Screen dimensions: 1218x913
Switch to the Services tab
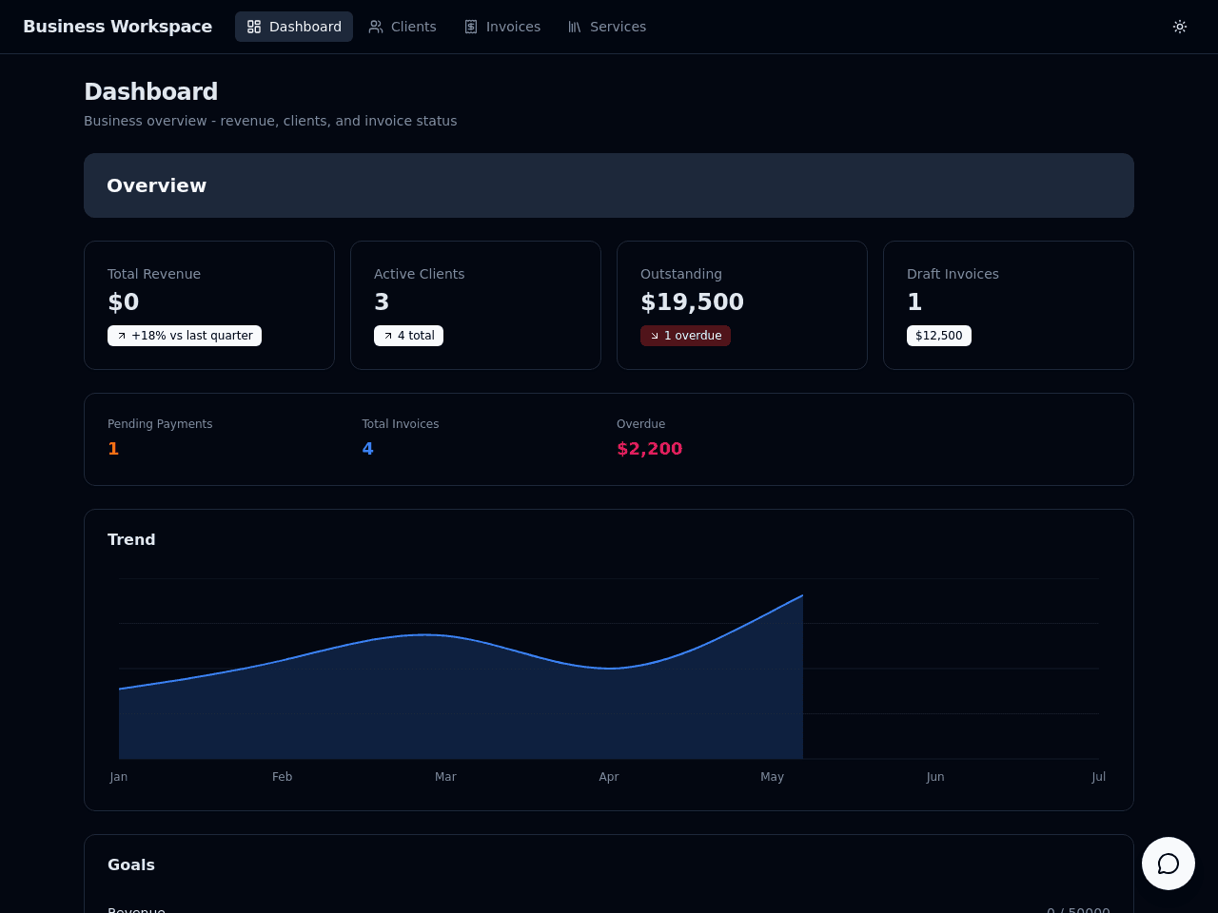coord(607,27)
